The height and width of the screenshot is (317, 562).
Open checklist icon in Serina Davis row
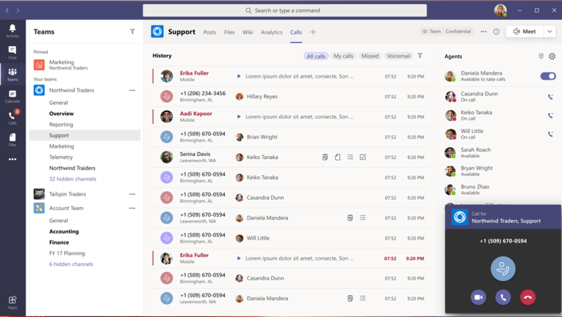(x=350, y=157)
